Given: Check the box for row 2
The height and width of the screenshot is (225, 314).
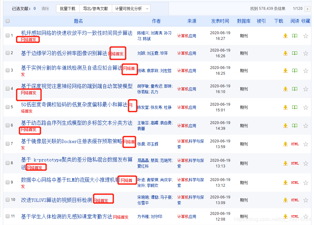Looking at the screenshot, I should pyautogui.click(x=8, y=53).
